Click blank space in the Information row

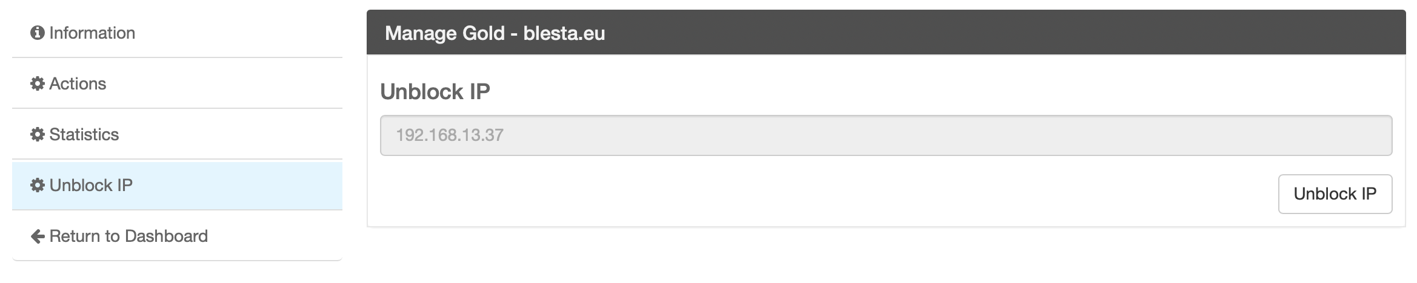click(x=242, y=33)
